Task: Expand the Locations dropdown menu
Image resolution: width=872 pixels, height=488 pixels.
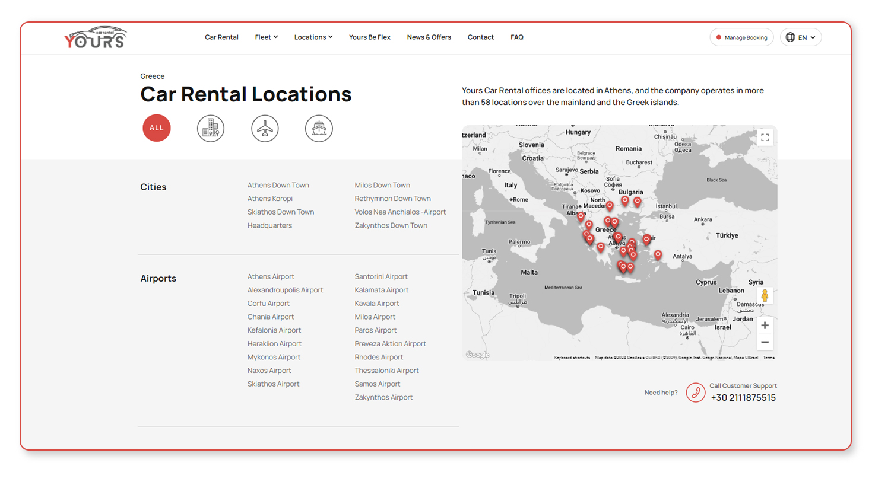Action: pyautogui.click(x=313, y=37)
